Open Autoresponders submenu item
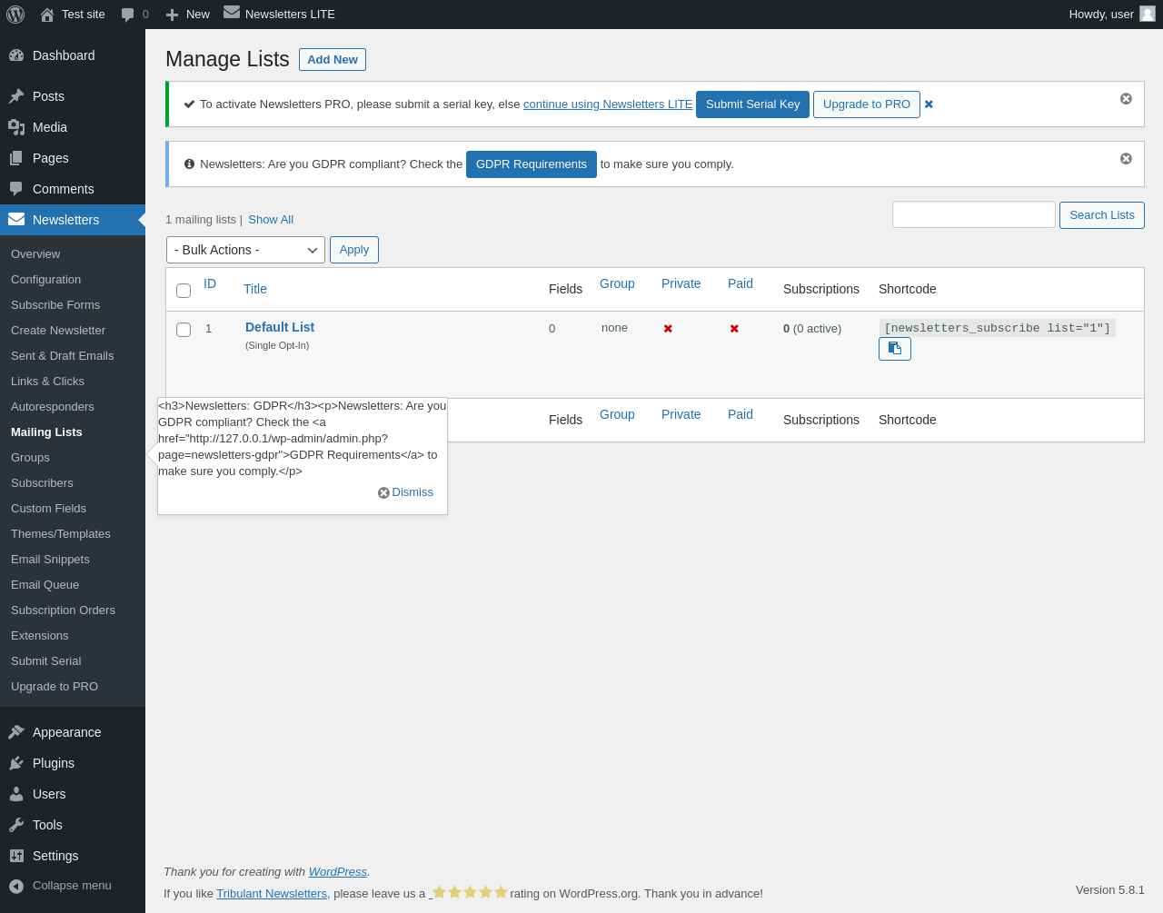Screen dimensions: 1163x913 53,407
